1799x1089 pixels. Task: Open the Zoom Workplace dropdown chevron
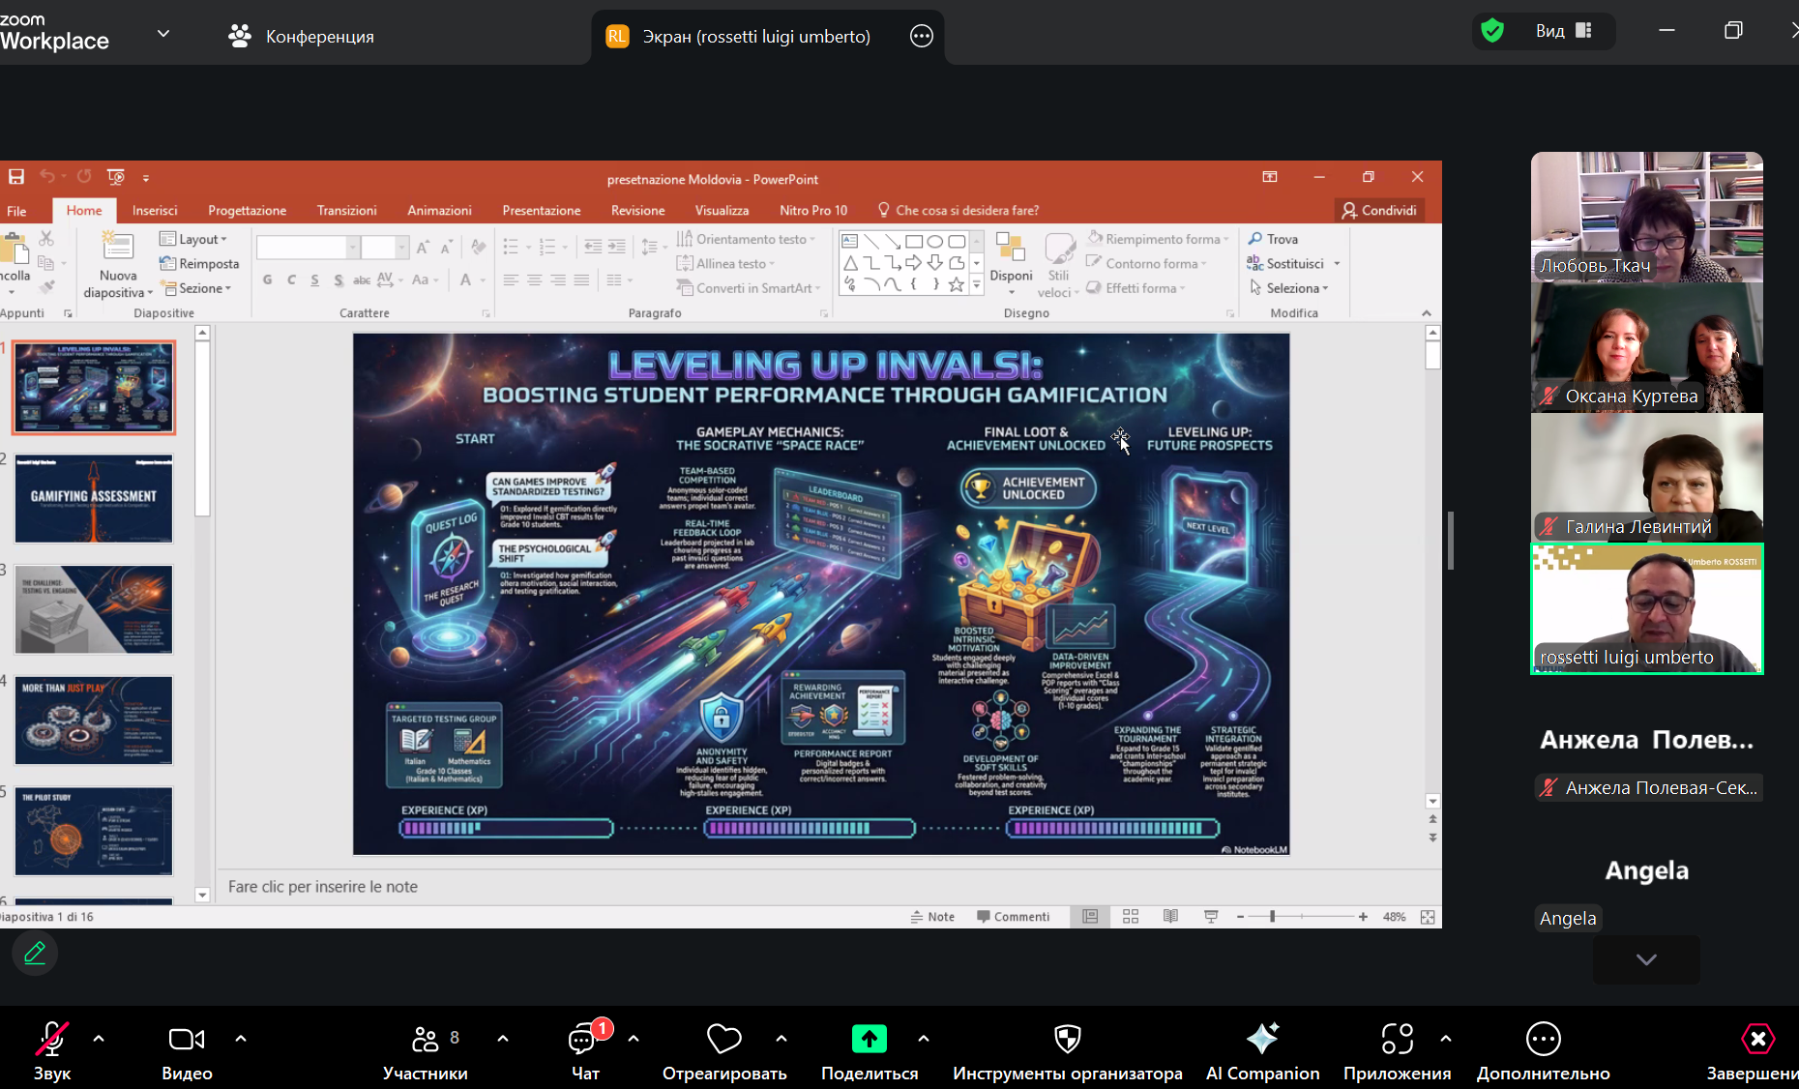163,34
